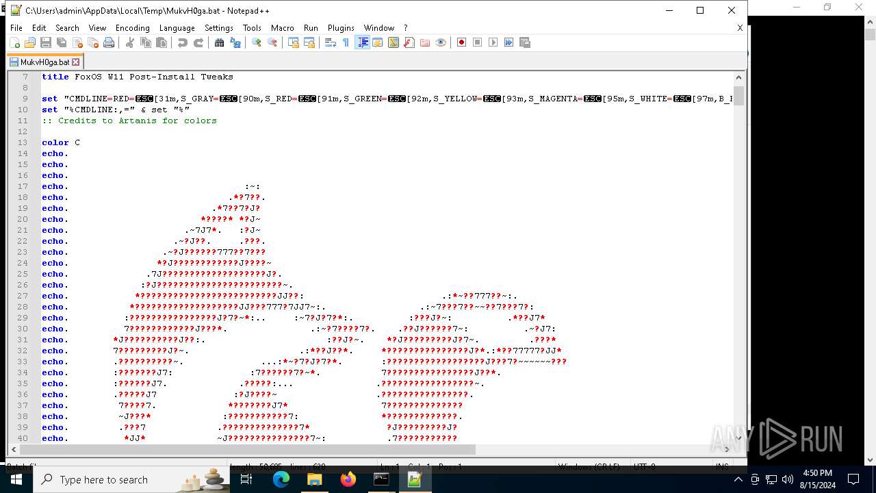Open the Document Map toolbar icon
The width and height of the screenshot is (876, 493).
pyautogui.click(x=394, y=42)
